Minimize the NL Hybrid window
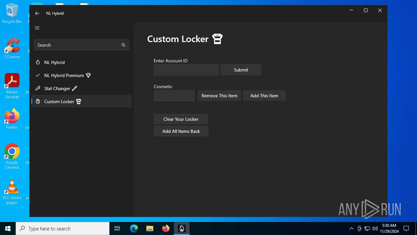Viewport: 417px width, 235px height. [351, 10]
